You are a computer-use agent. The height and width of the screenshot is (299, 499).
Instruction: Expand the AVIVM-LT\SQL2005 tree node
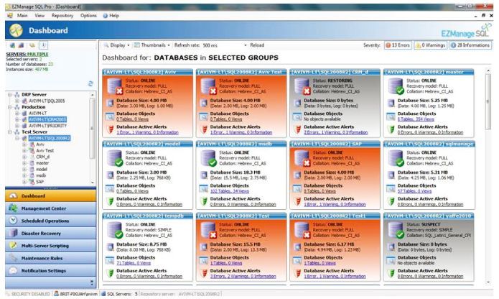tap(17, 101)
